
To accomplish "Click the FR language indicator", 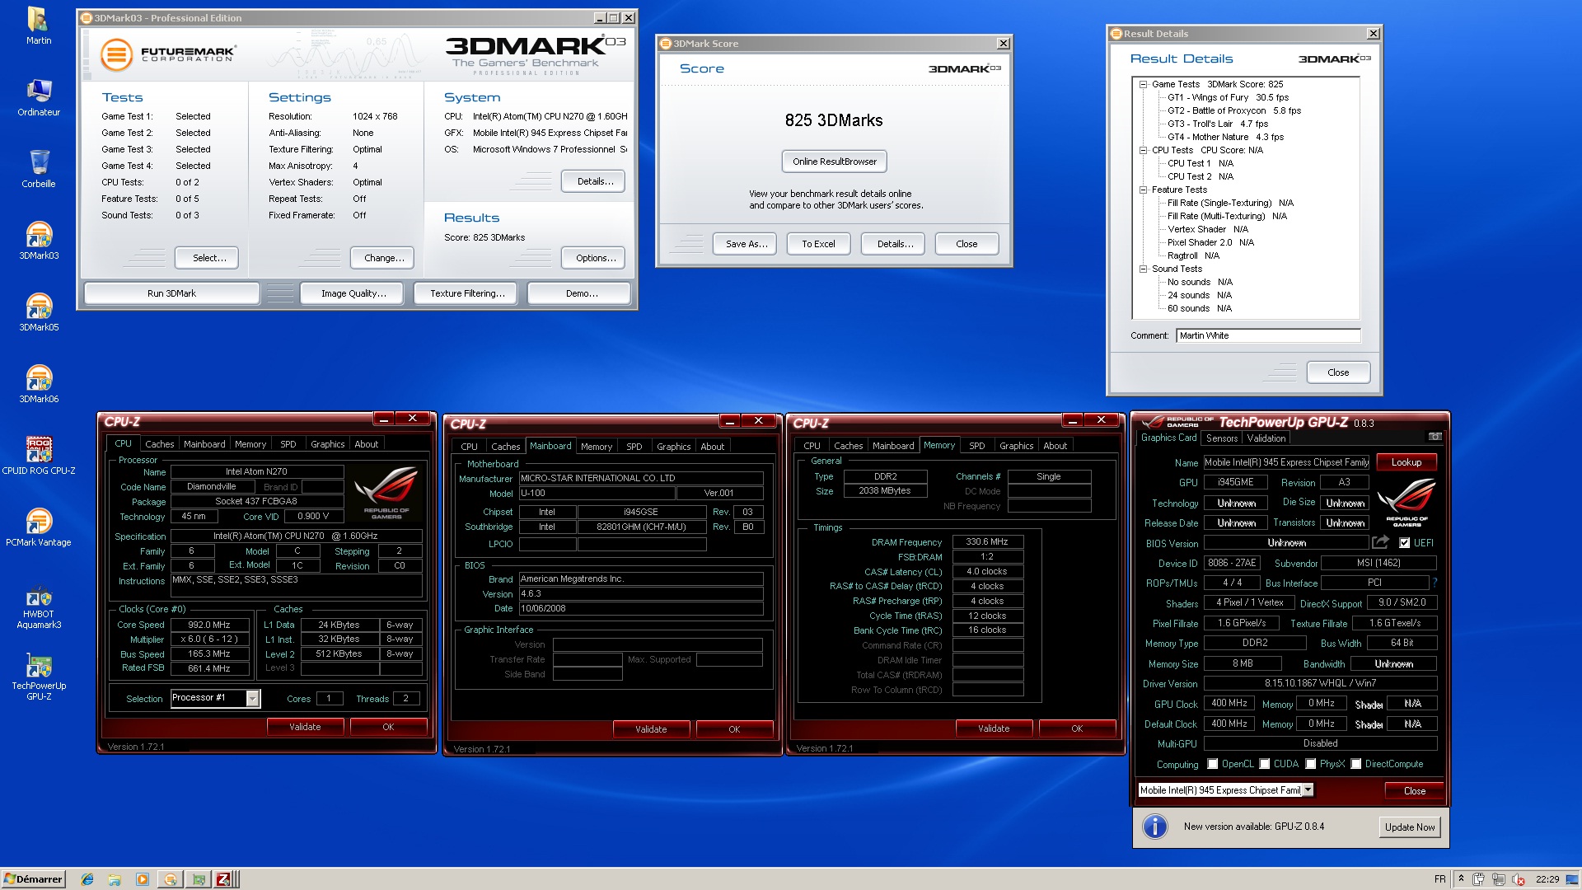I will click(x=1439, y=879).
